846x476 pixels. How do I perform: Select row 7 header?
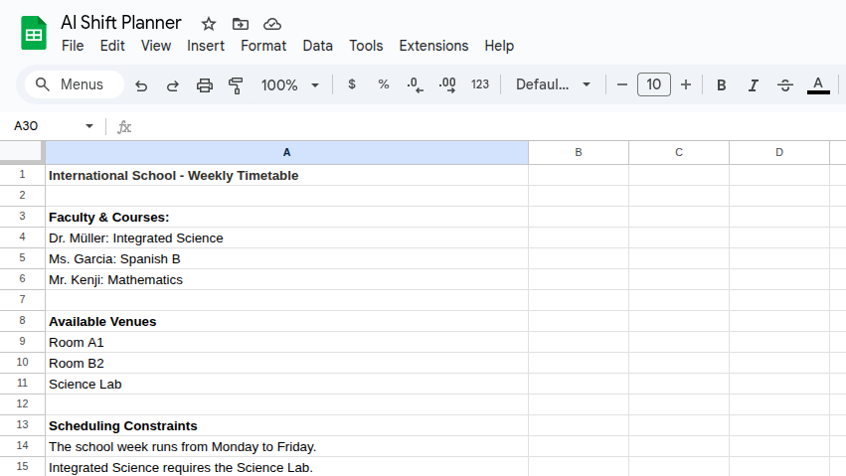click(x=22, y=300)
